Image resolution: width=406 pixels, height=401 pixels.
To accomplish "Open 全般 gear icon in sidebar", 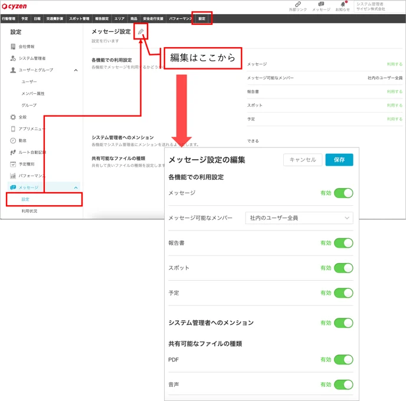I will [13, 117].
